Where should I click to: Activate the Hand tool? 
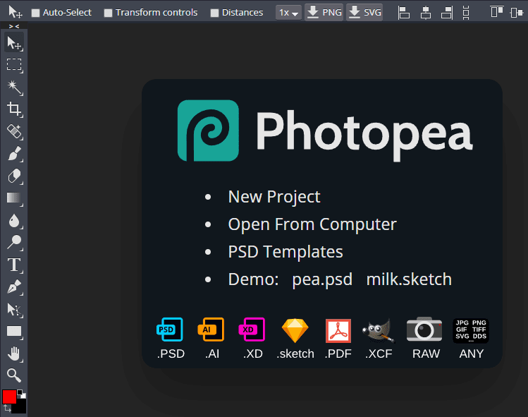click(14, 353)
